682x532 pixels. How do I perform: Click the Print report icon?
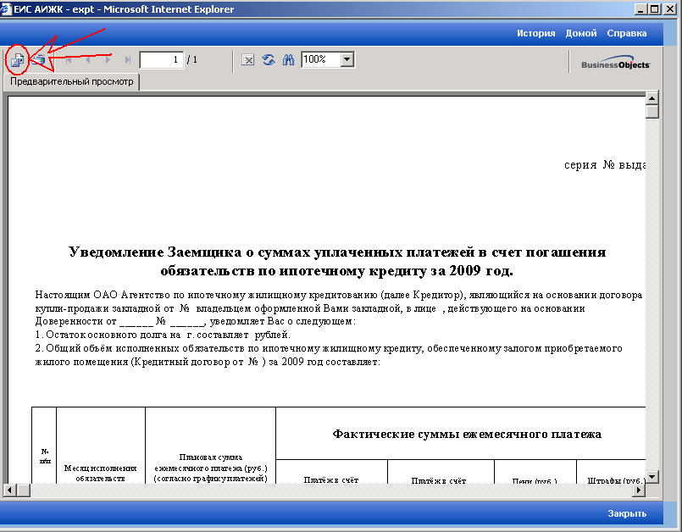[x=38, y=59]
